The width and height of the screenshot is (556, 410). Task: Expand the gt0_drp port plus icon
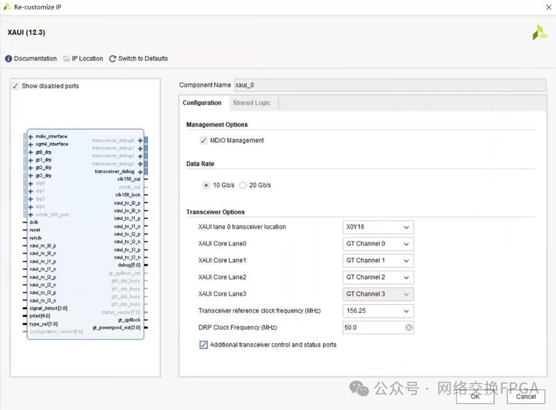pos(31,152)
